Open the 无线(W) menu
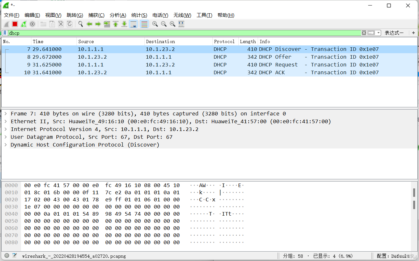 [x=182, y=15]
